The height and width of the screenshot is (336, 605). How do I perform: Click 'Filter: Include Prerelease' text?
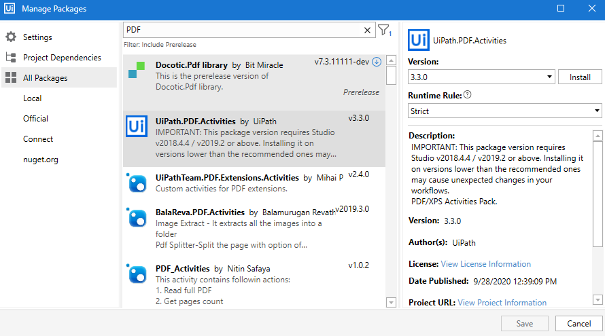(x=160, y=45)
